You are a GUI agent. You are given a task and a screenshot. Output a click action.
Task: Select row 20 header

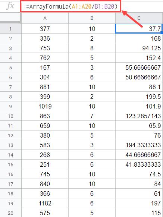pyautogui.click(x=11, y=213)
